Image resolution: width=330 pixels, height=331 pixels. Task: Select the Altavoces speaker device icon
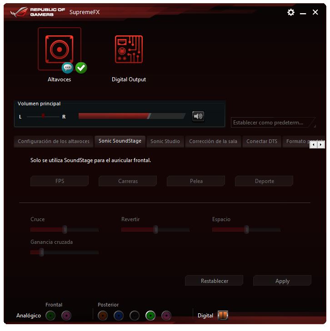tap(59, 49)
